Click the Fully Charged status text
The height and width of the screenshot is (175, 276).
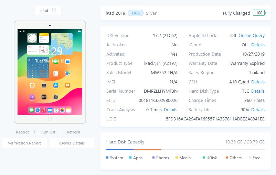point(236,13)
